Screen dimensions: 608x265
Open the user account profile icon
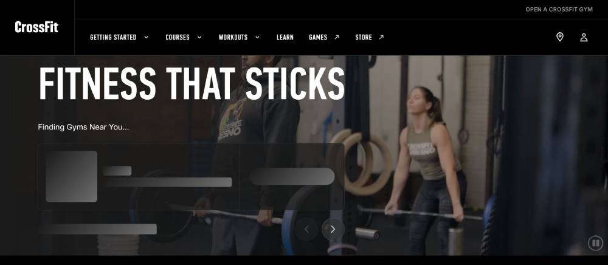[x=584, y=37]
